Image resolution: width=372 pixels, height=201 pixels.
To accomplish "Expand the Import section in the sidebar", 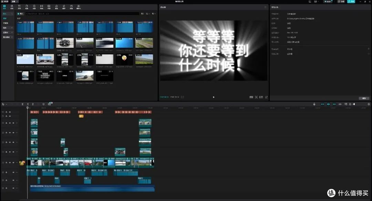I will 7,14.
